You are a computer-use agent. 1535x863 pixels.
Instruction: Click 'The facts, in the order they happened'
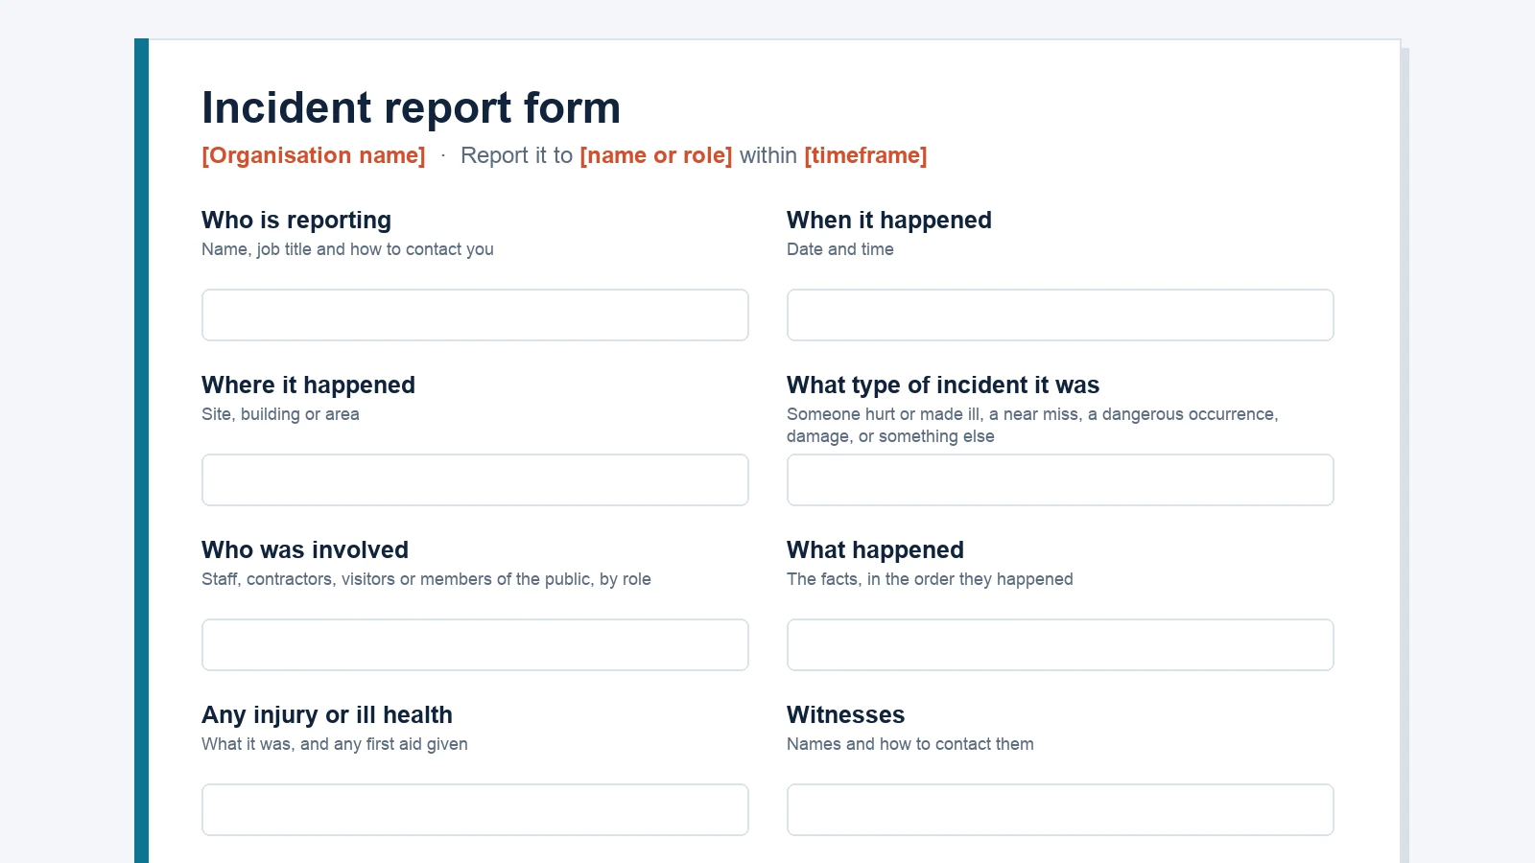(x=930, y=579)
